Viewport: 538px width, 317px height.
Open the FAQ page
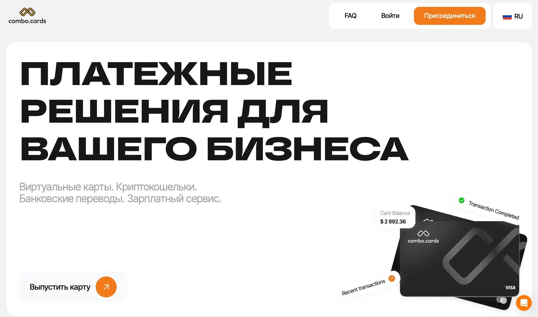point(350,16)
